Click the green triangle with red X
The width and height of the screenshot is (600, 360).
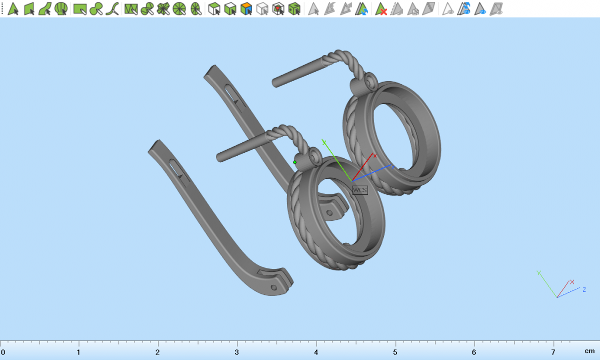coord(381,9)
